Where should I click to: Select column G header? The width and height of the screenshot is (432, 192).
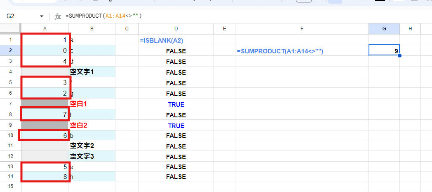tap(384, 29)
